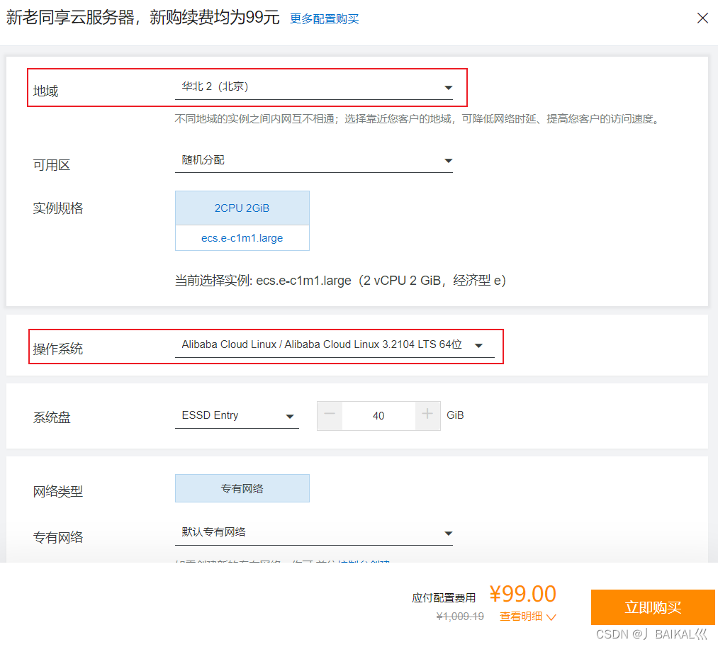718x647 pixels.
Task: Expand the 默认专有网络 VPC dropdown
Action: tap(314, 532)
